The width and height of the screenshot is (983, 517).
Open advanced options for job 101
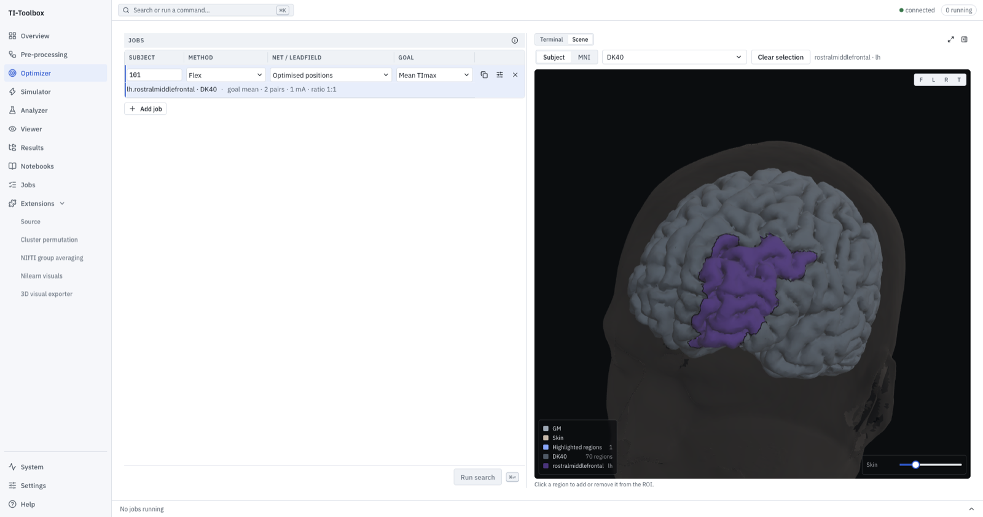coord(499,75)
